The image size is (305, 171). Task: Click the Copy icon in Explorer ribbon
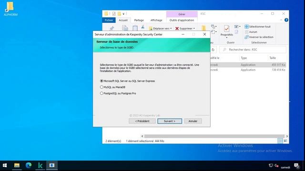coord(125,28)
